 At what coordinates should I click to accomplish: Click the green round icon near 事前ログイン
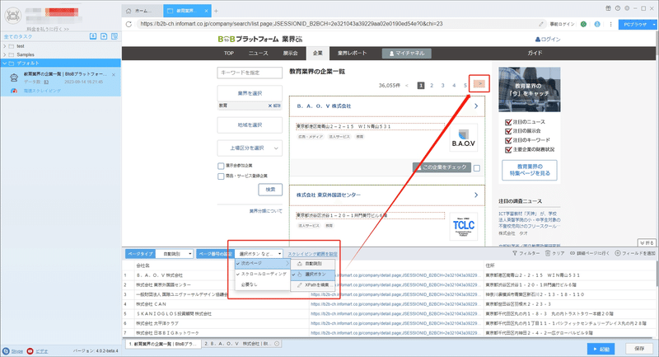click(x=583, y=24)
